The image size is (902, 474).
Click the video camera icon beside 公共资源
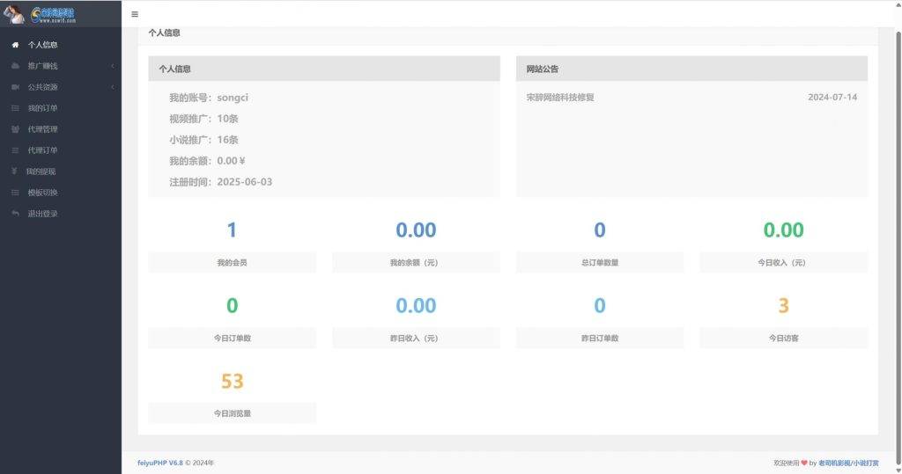click(15, 87)
